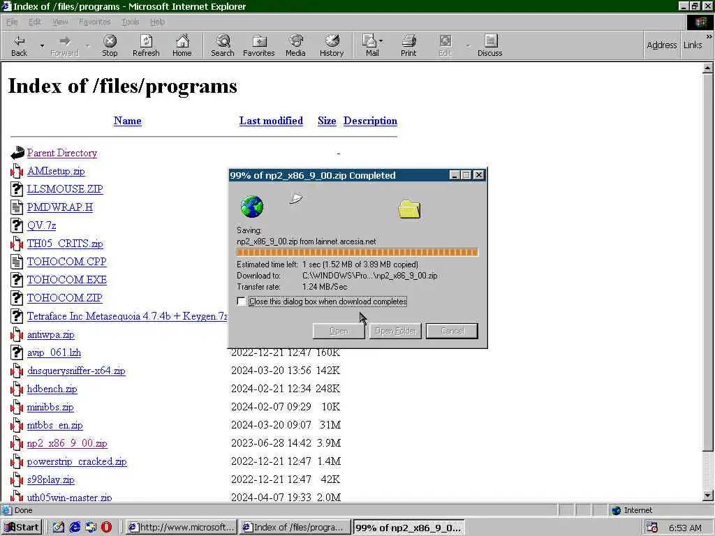Sort listing by Name header link
Screen dimensions: 715x536
[127, 121]
